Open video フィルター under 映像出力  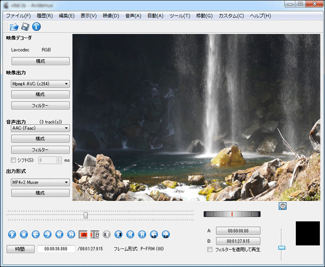pyautogui.click(x=40, y=106)
